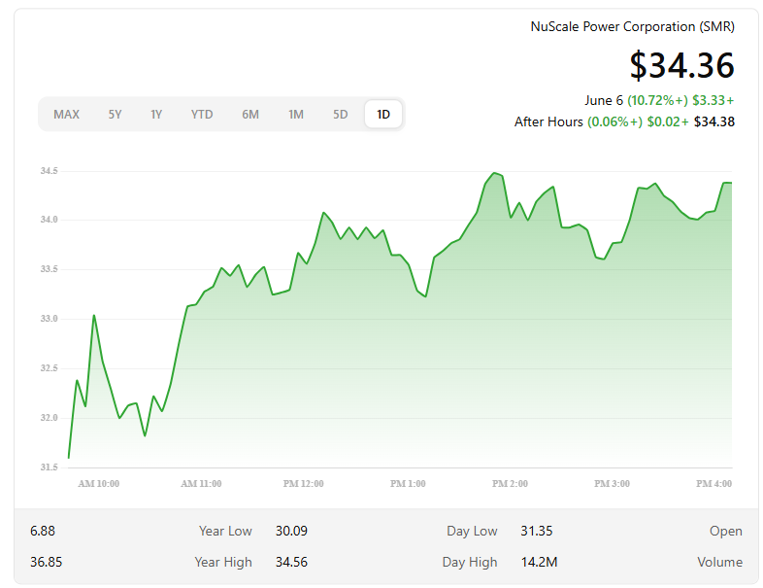Click the Year High value 36.85
This screenshot has height=588, width=763.
pyautogui.click(x=47, y=562)
